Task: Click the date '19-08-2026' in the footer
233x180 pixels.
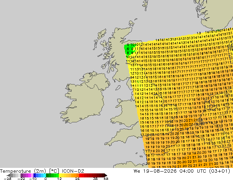Action: click(x=160, y=171)
